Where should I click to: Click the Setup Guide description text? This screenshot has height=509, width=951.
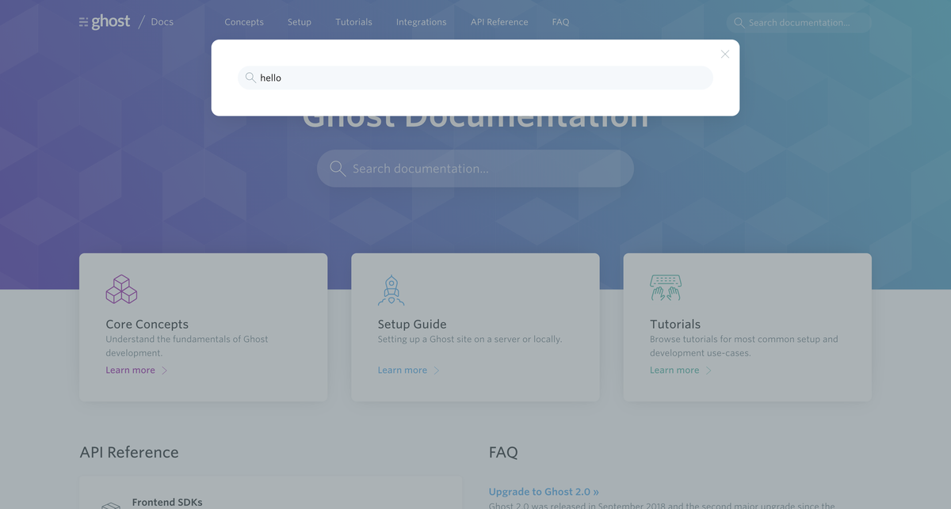tap(470, 339)
